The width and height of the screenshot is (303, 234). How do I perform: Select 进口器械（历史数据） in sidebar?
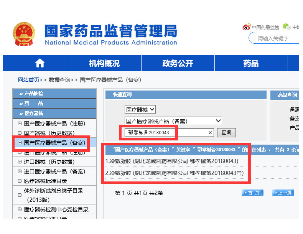pos(49,162)
